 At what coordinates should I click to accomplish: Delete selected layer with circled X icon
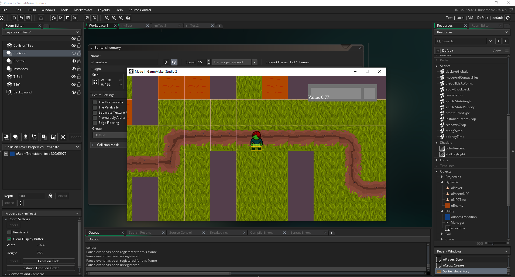(63, 137)
